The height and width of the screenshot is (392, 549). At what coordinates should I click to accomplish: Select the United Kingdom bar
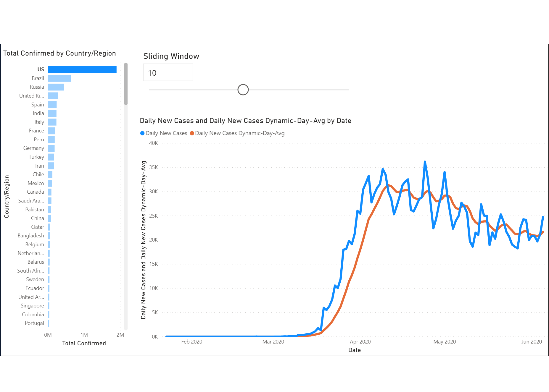click(x=53, y=96)
